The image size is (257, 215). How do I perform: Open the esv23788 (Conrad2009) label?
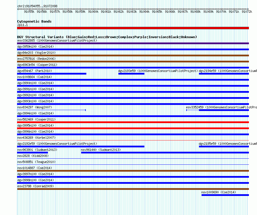(36, 186)
